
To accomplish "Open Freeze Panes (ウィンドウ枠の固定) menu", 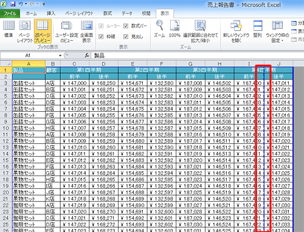I will tap(277, 32).
